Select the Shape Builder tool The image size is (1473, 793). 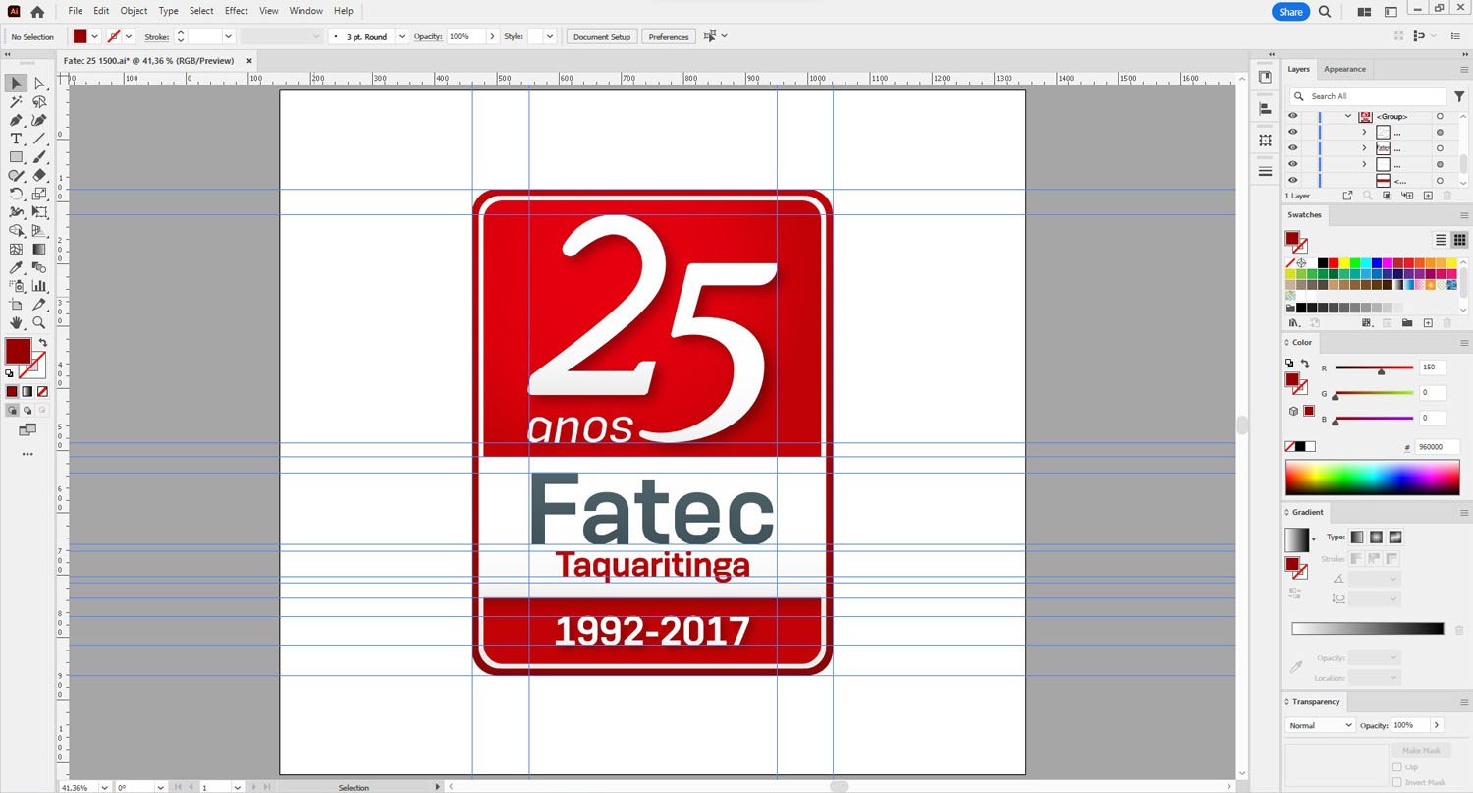[16, 231]
